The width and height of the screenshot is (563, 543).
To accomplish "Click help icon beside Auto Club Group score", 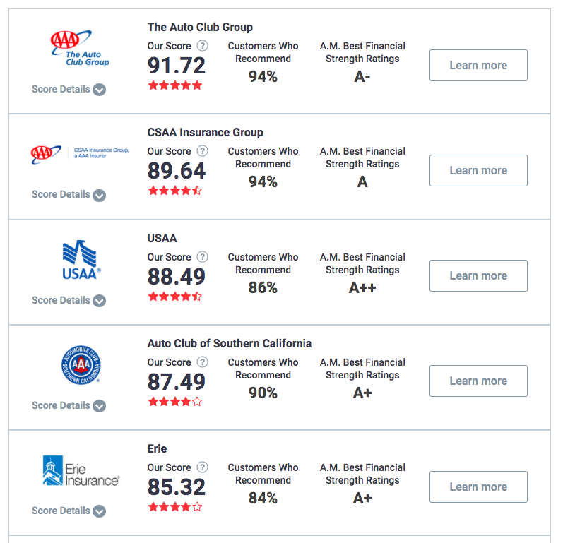I will [x=203, y=46].
